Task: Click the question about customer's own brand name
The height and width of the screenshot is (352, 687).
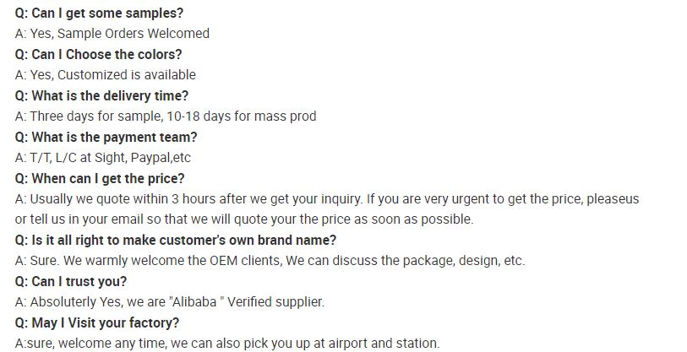Action: (x=176, y=241)
